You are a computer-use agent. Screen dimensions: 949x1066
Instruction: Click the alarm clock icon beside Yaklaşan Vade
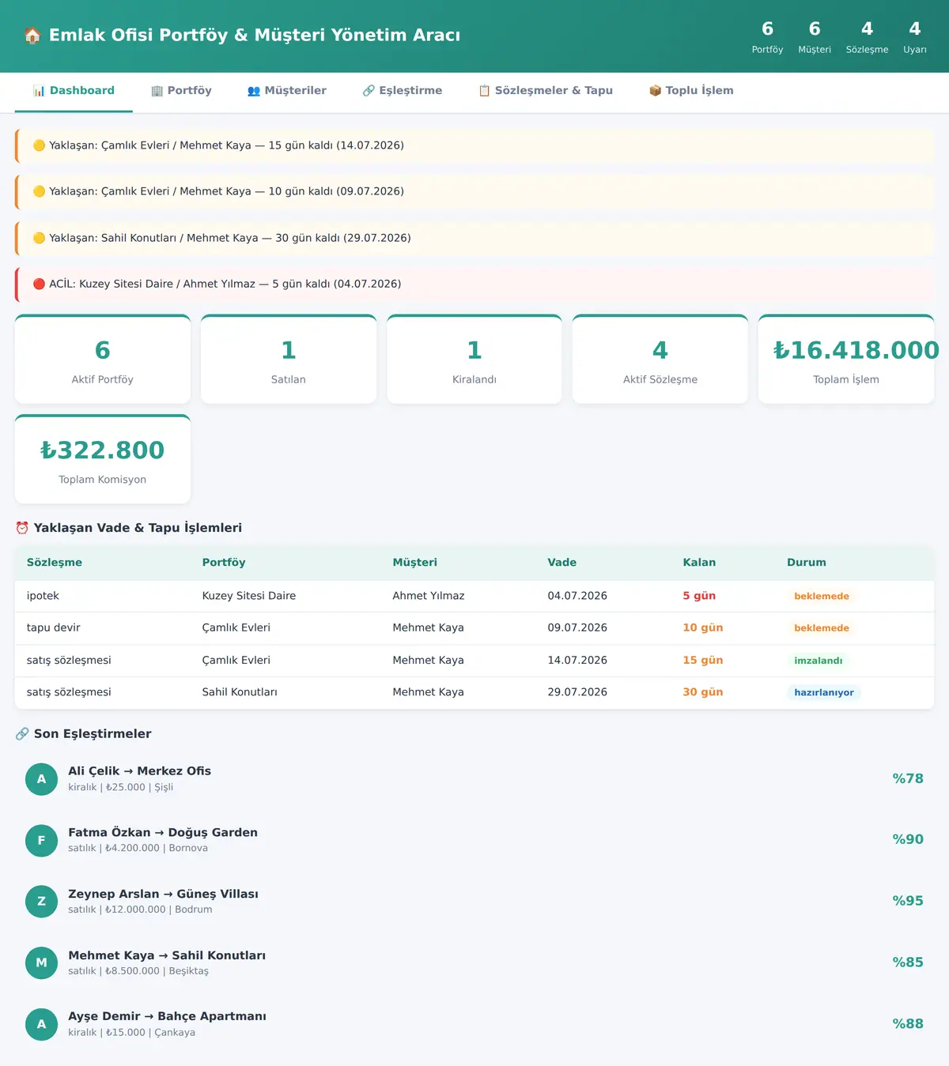coord(22,528)
